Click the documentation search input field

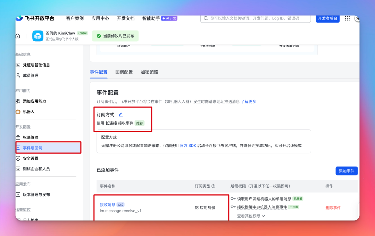click(255, 18)
